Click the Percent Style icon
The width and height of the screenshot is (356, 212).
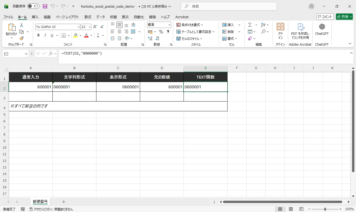[x=161, y=32]
